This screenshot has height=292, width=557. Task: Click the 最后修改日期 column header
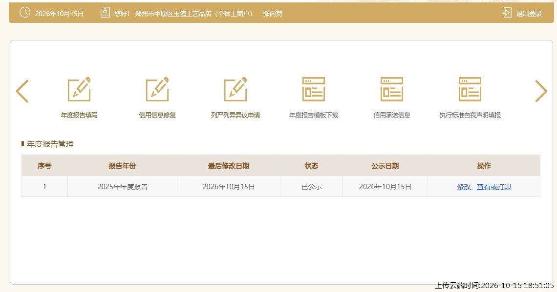tap(228, 166)
